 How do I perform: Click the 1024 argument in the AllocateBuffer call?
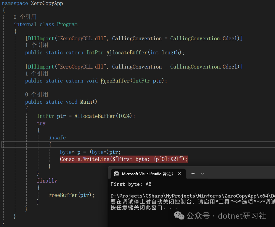tap(124, 116)
